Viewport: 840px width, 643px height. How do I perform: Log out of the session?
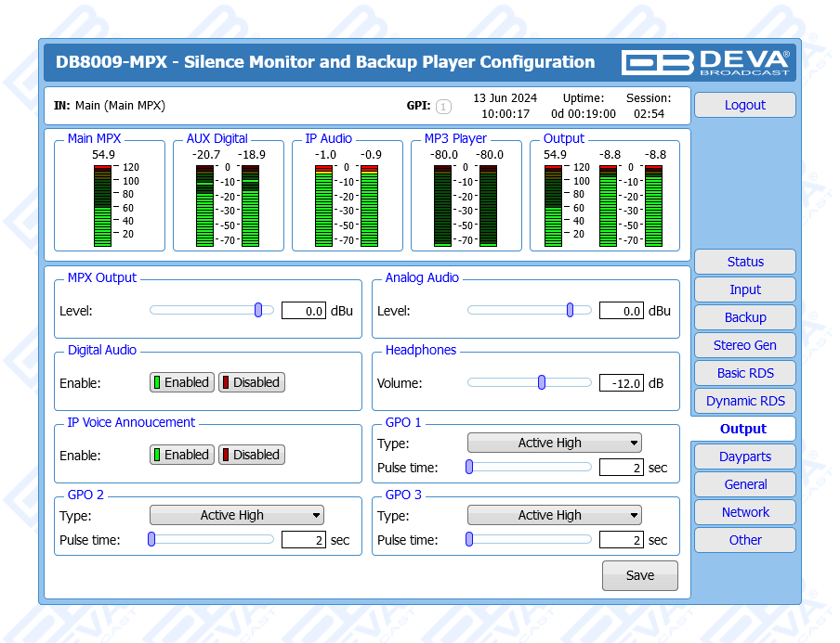[x=744, y=105]
